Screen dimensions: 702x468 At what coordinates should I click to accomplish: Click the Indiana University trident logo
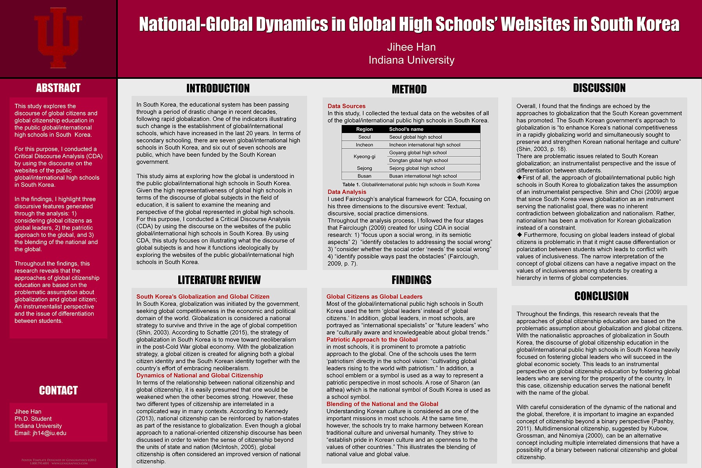click(x=58, y=38)
